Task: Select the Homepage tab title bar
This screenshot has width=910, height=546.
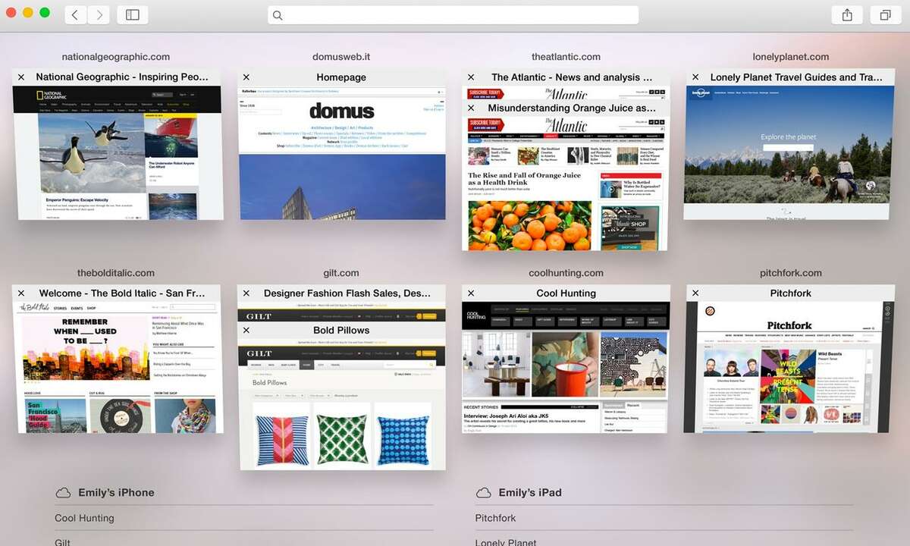Action: coord(341,77)
